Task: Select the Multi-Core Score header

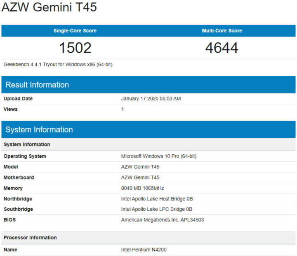Action: 222,31
